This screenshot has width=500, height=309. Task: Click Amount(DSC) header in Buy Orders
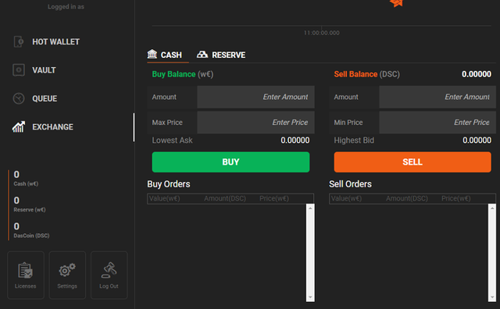click(225, 198)
